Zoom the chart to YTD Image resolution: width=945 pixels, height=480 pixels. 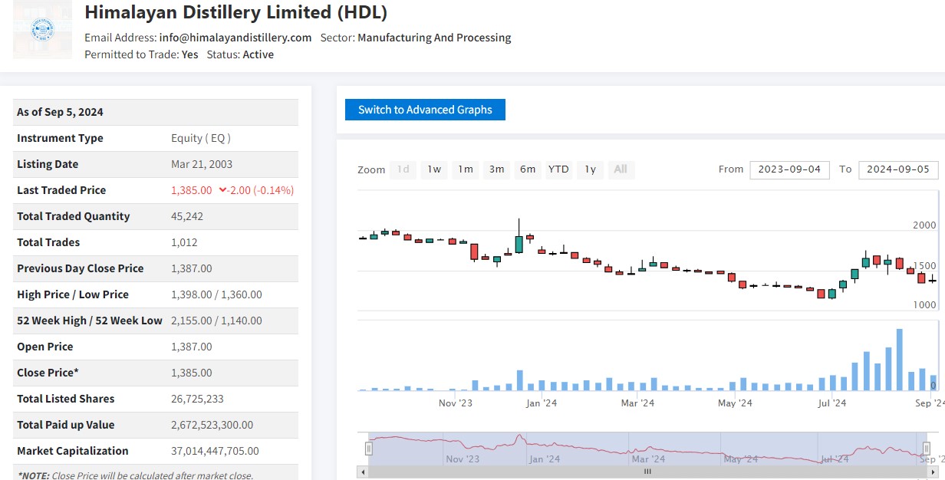click(558, 169)
